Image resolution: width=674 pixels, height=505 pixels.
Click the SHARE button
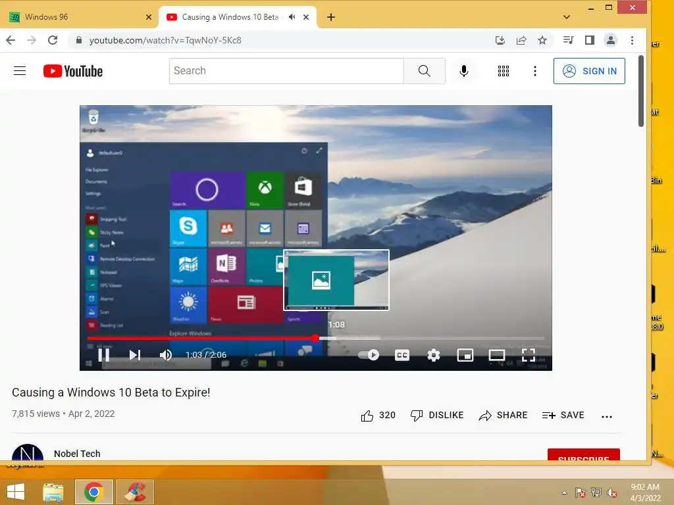503,416
